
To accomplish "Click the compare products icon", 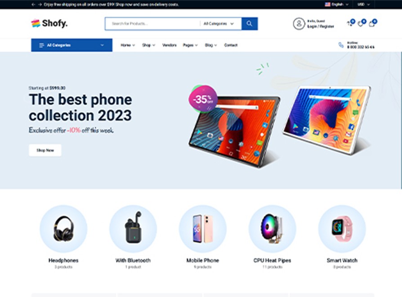I will pyautogui.click(x=349, y=24).
